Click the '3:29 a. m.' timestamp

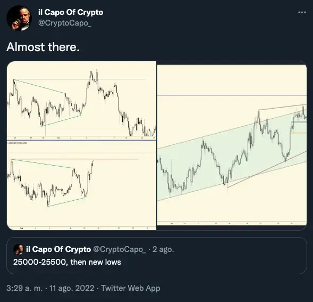(x=24, y=288)
